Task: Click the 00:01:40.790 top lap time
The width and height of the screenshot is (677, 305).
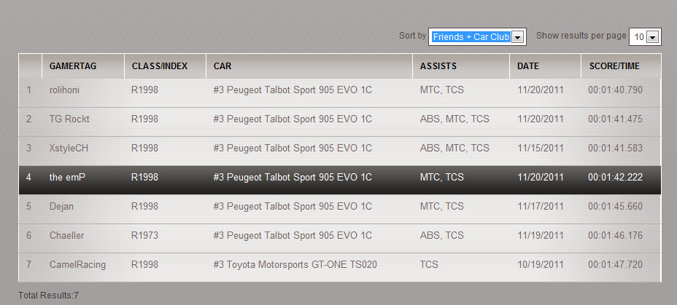Action: [x=615, y=90]
